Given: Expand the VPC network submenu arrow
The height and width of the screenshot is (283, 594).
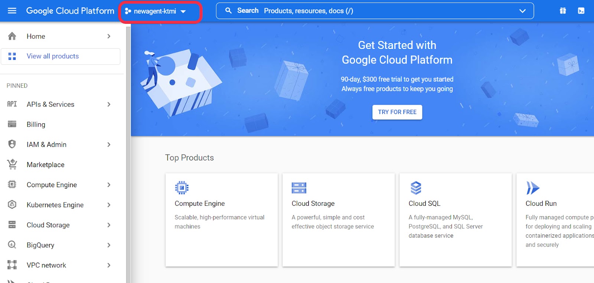Looking at the screenshot, I should [x=109, y=265].
